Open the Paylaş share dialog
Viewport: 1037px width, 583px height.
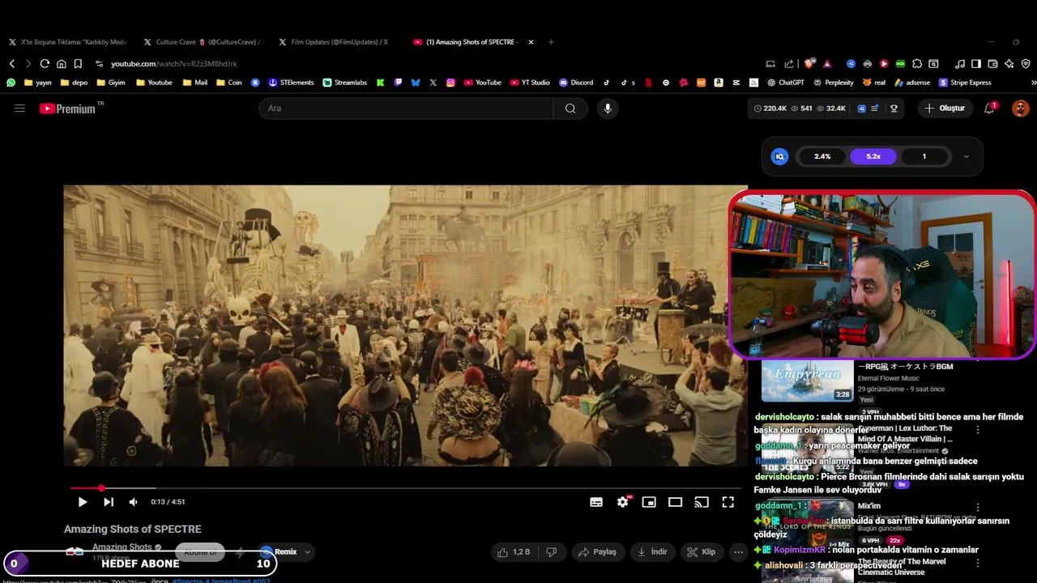click(x=597, y=552)
